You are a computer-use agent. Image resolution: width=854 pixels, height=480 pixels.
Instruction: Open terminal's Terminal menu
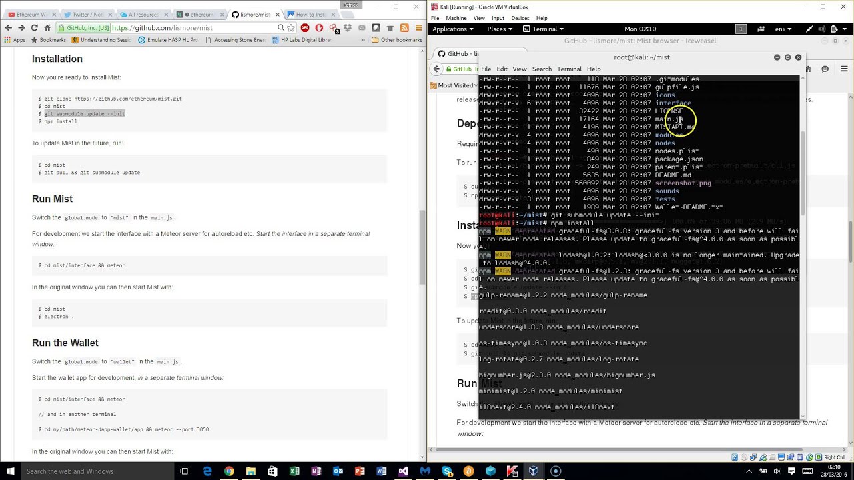[x=569, y=69]
